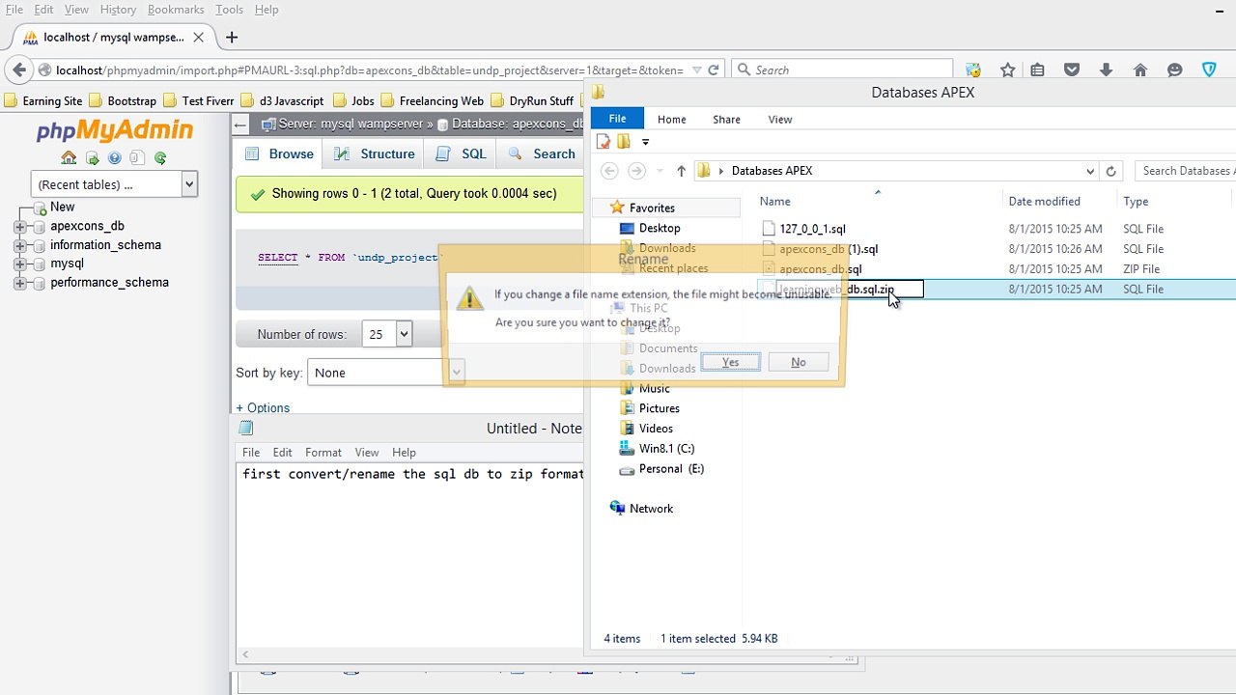1236x695 pixels.
Task: Click Explorer forward navigation arrow
Action: point(636,171)
